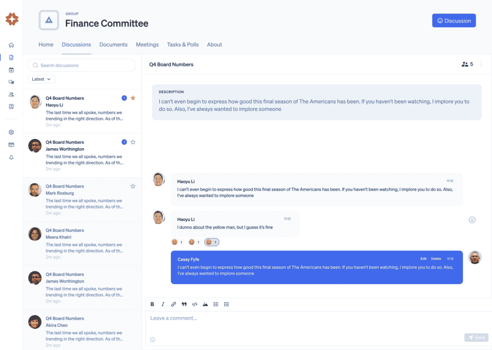Click unread badge on James Worthington's discussion

(124, 142)
